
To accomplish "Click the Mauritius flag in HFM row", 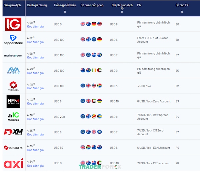I will click(99, 101).
